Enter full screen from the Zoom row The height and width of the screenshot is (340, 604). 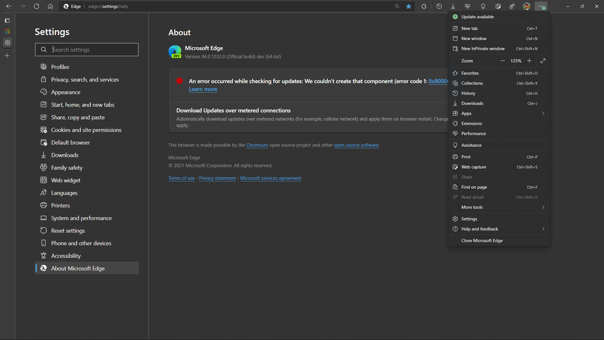pyautogui.click(x=543, y=60)
